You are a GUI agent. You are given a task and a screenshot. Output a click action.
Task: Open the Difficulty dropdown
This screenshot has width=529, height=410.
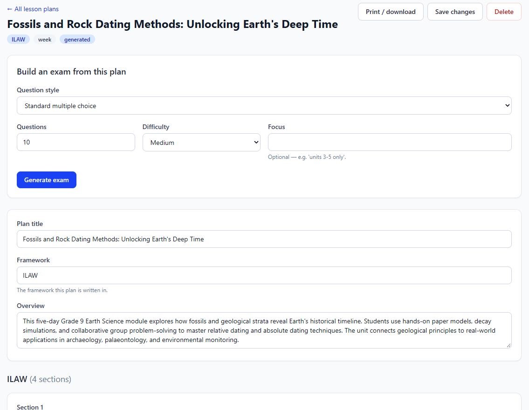(201, 142)
